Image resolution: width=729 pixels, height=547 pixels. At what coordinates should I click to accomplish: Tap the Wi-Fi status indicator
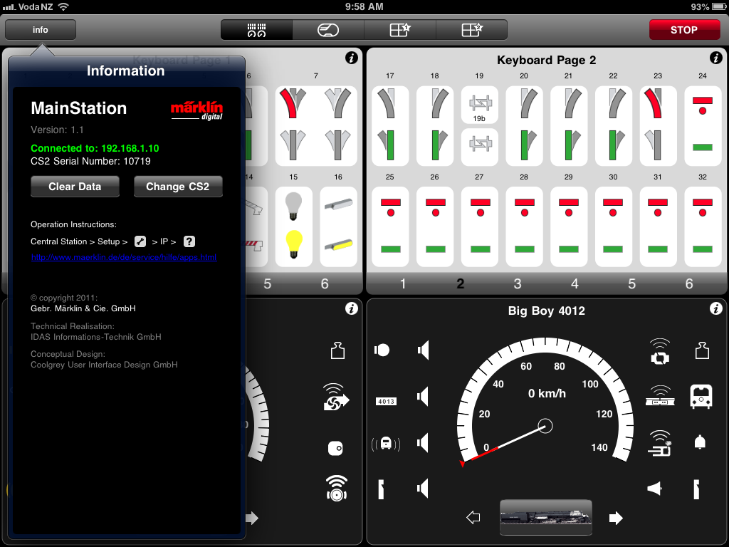[63, 6]
